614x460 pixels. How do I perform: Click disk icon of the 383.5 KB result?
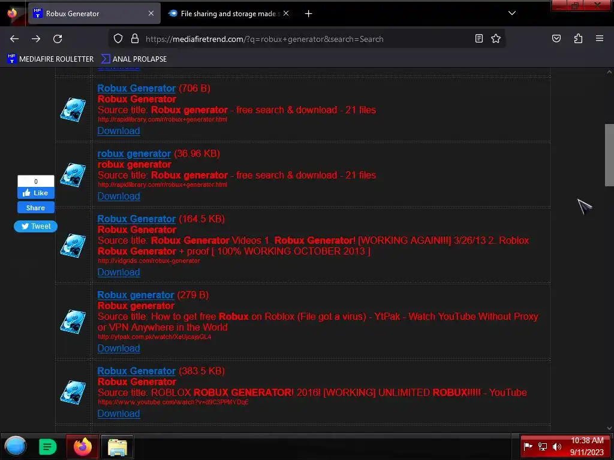73,392
